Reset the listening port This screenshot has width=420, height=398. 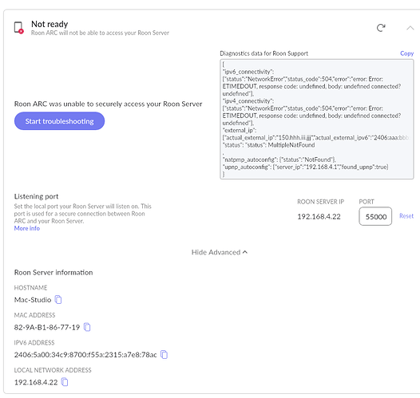pos(406,216)
